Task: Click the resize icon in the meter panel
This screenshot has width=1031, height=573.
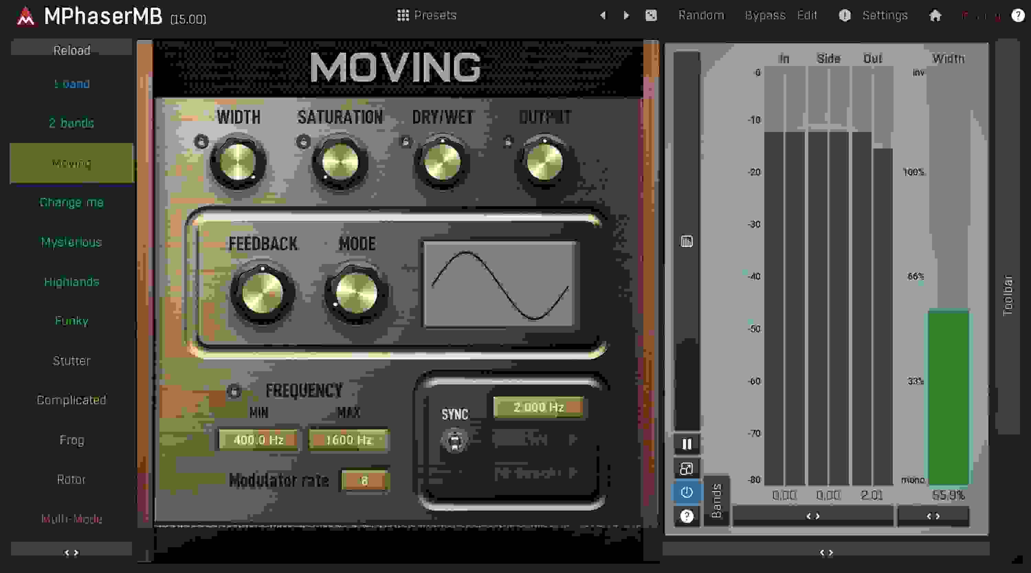Action: pyautogui.click(x=687, y=468)
